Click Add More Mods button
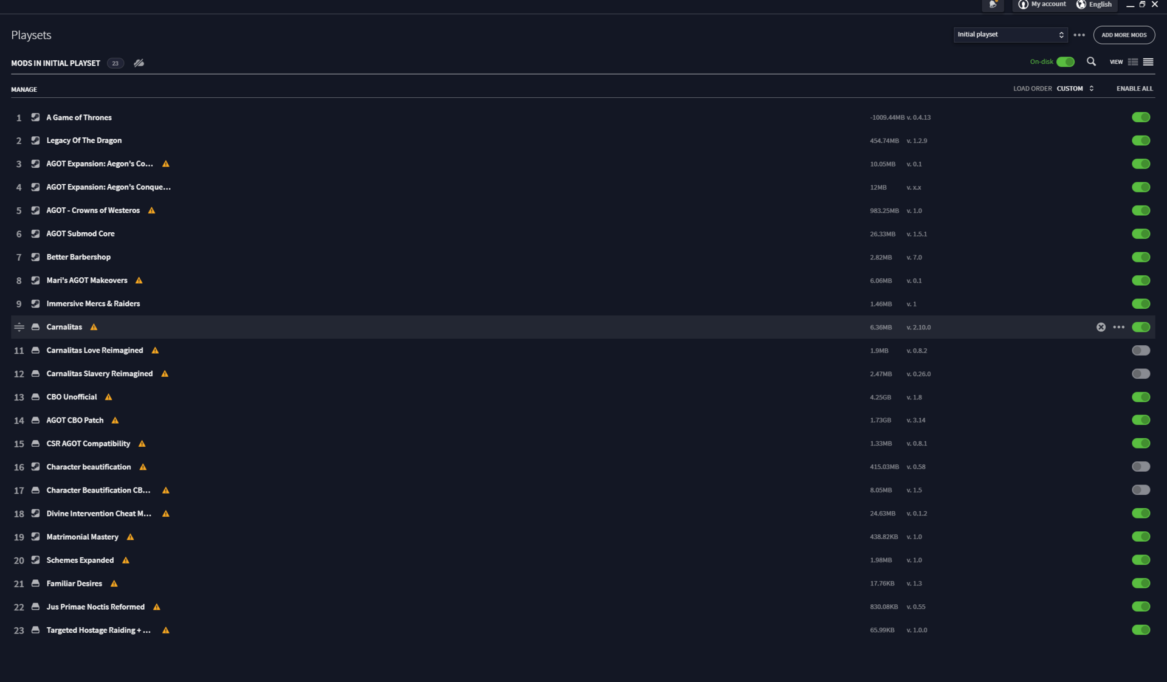The height and width of the screenshot is (682, 1167). (x=1124, y=35)
